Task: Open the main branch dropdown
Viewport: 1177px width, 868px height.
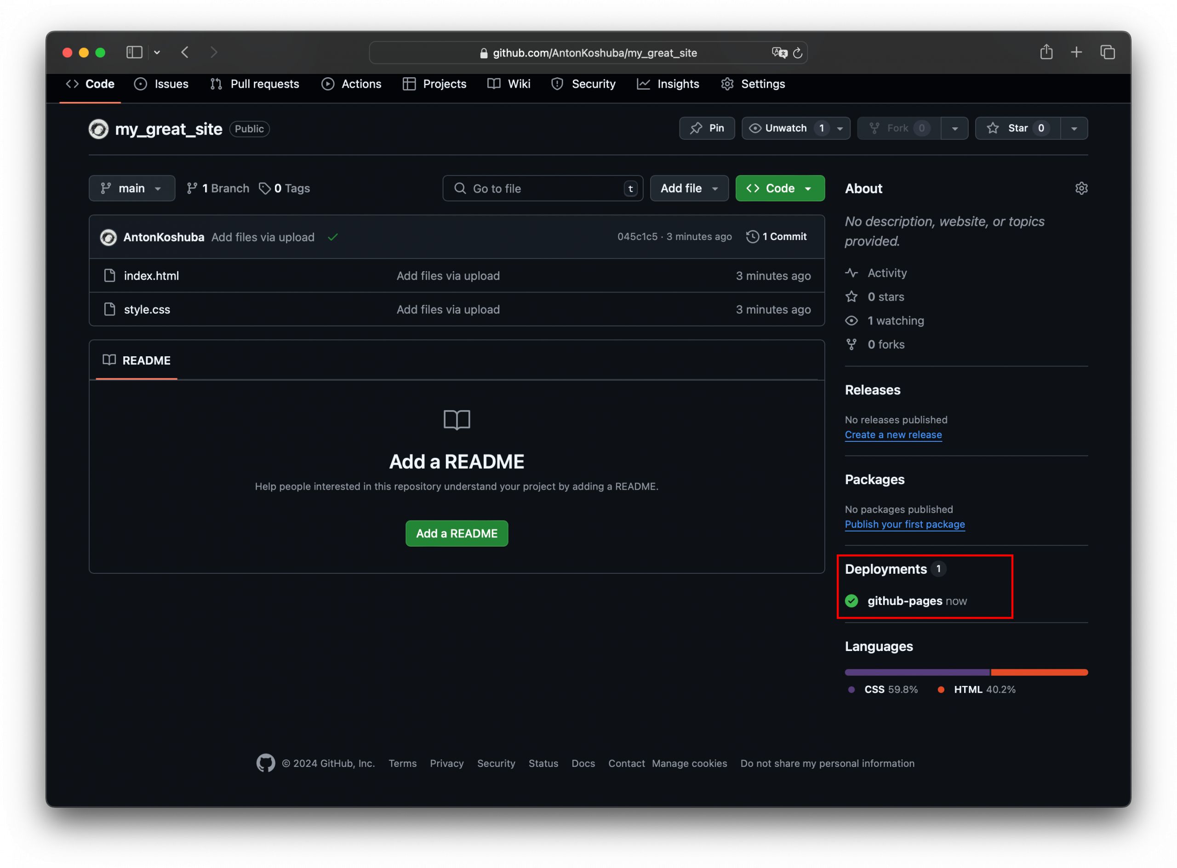Action: click(131, 188)
